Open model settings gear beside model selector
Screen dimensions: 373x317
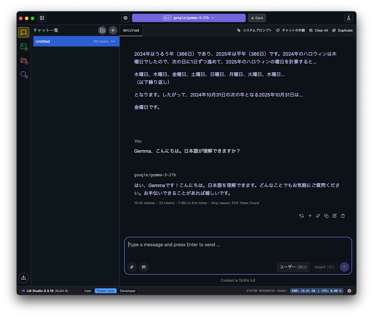click(x=126, y=18)
